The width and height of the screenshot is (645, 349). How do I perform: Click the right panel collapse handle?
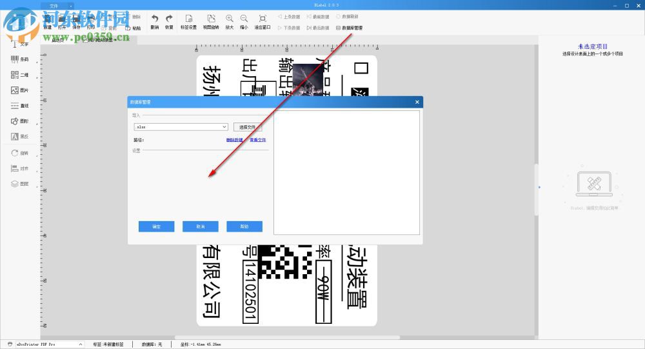(x=539, y=187)
